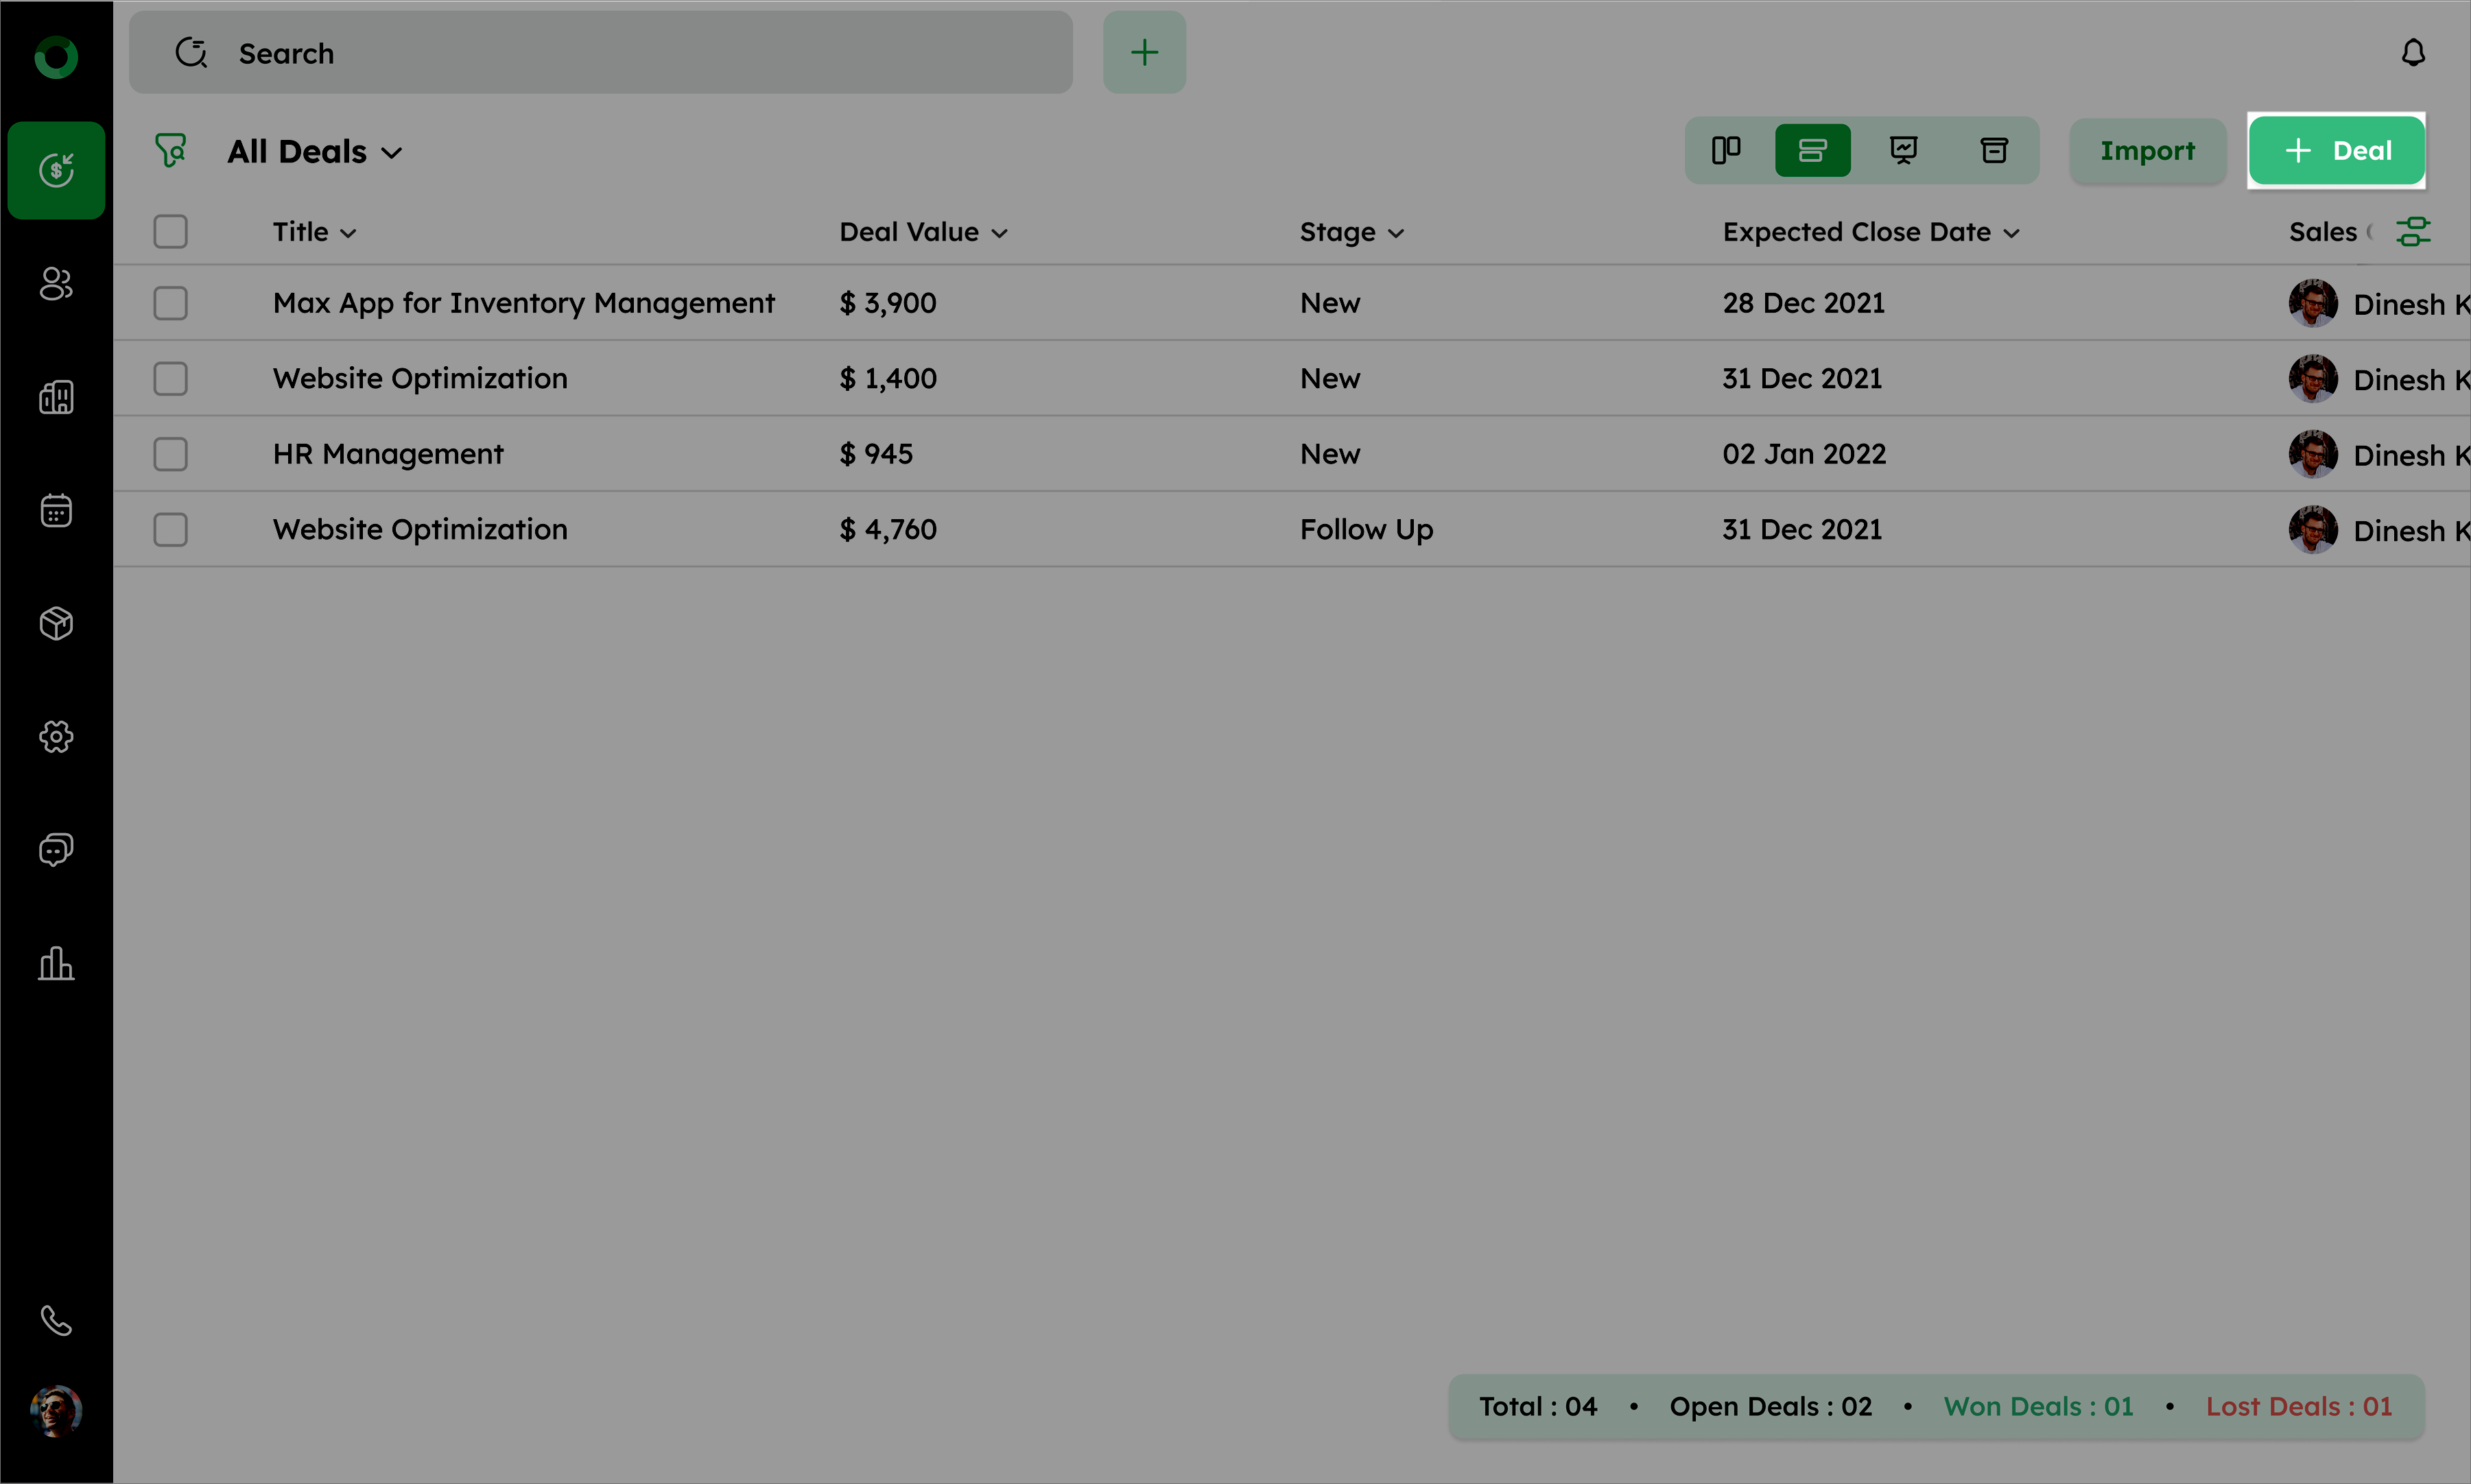Open the Calendar icon in sidebar
Image resolution: width=2471 pixels, height=1484 pixels.
click(x=56, y=510)
